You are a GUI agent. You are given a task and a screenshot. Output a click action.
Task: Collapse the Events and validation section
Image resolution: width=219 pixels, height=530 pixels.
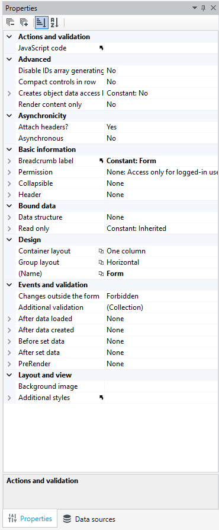click(x=9, y=285)
